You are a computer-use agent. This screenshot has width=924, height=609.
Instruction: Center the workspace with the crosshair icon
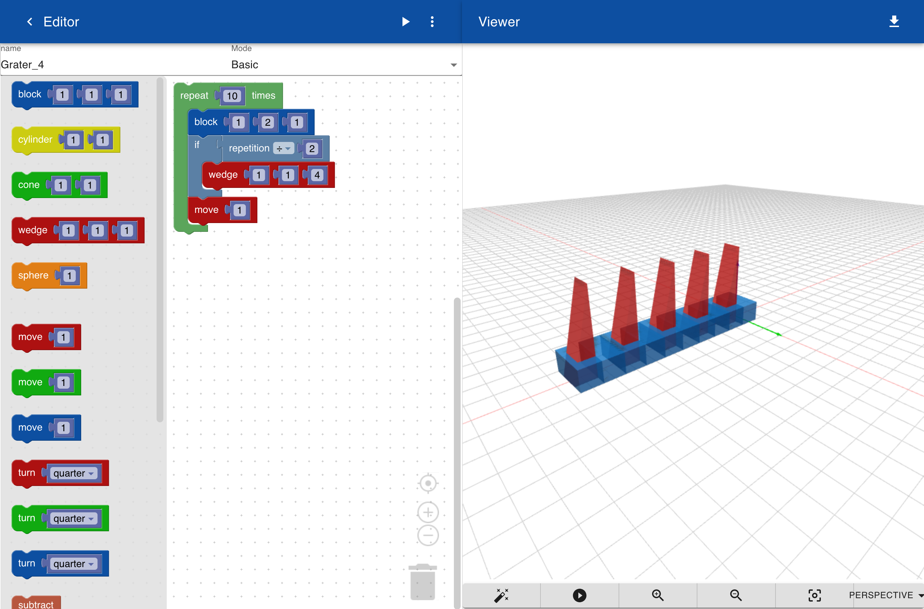[428, 483]
